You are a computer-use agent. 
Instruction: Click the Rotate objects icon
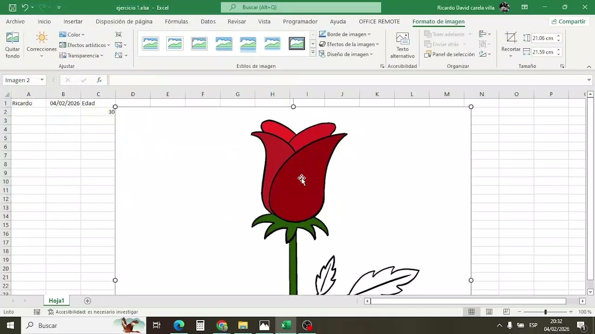[x=485, y=54]
